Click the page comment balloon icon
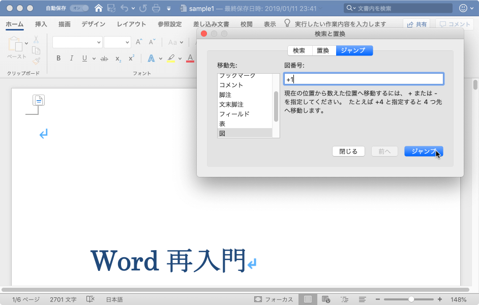This screenshot has width=479, height=305. pos(39,100)
